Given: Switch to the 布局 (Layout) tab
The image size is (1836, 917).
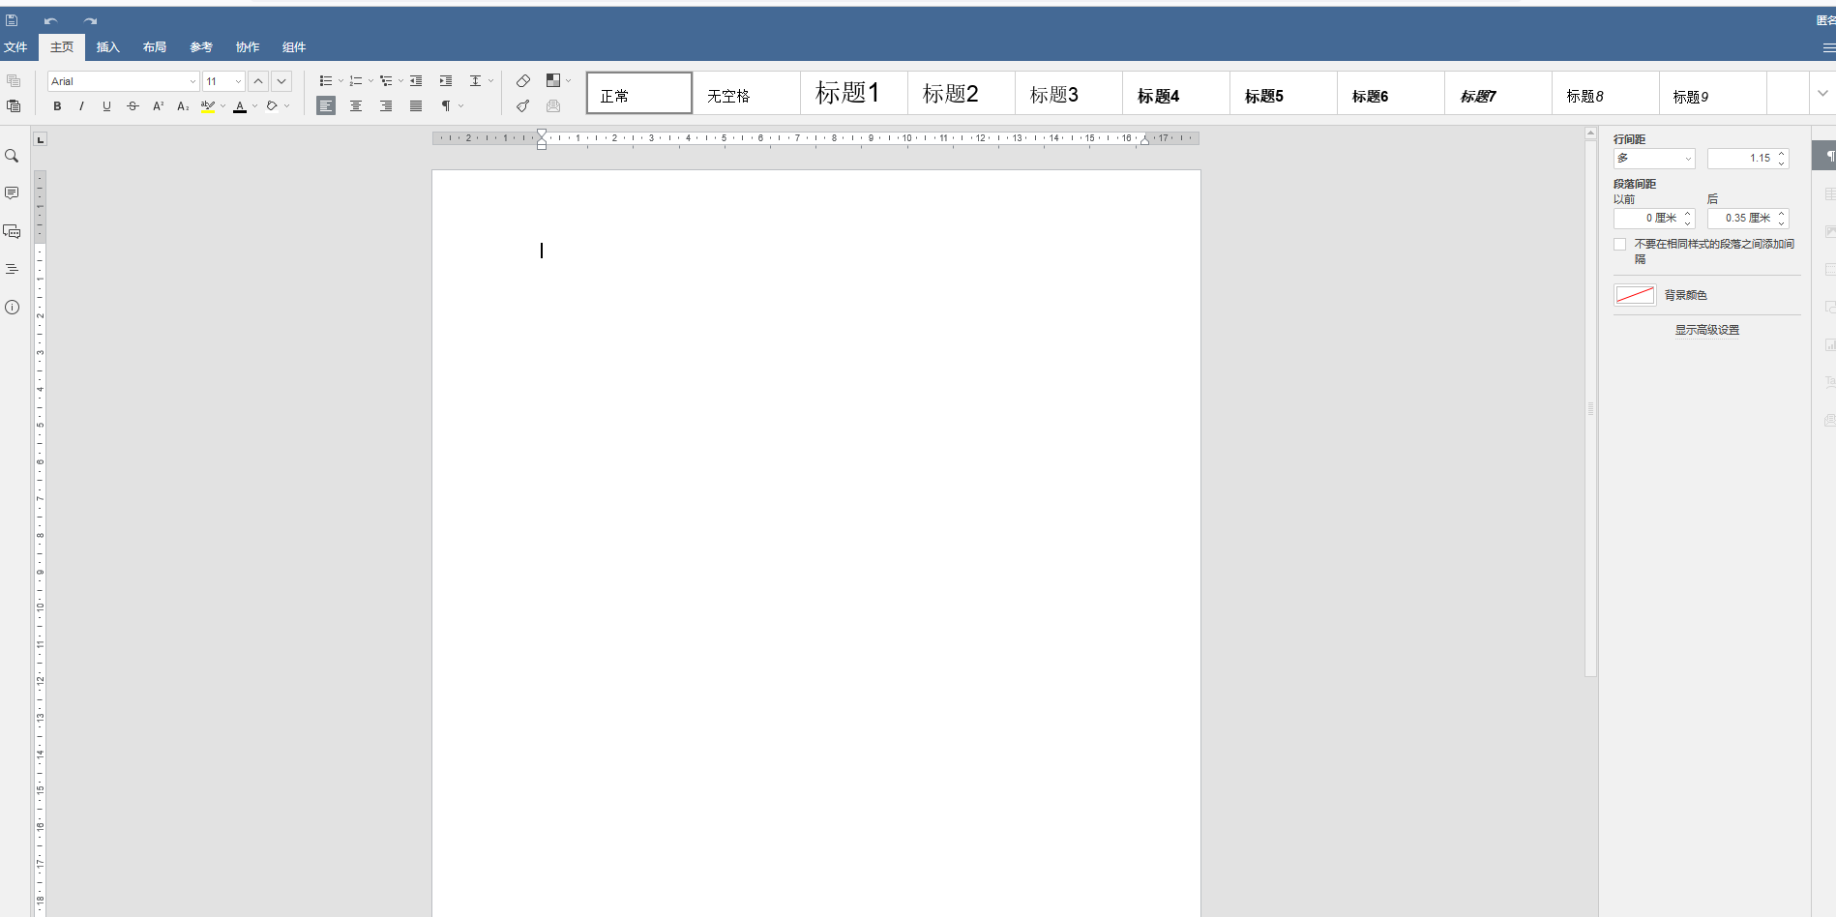Looking at the screenshot, I should [x=154, y=47].
